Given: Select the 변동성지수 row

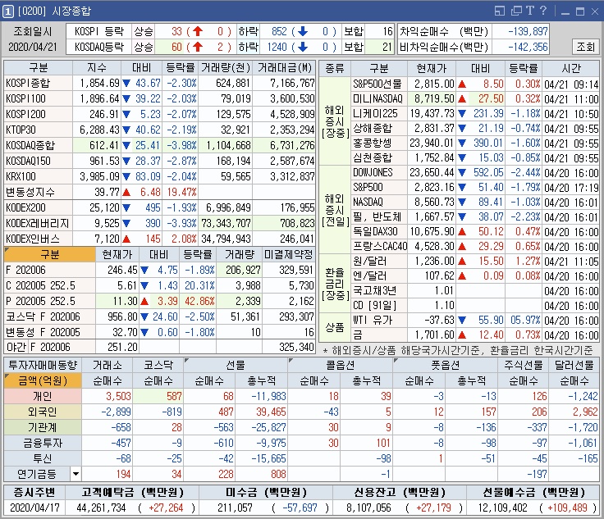Looking at the screenshot, I should tap(160, 192).
